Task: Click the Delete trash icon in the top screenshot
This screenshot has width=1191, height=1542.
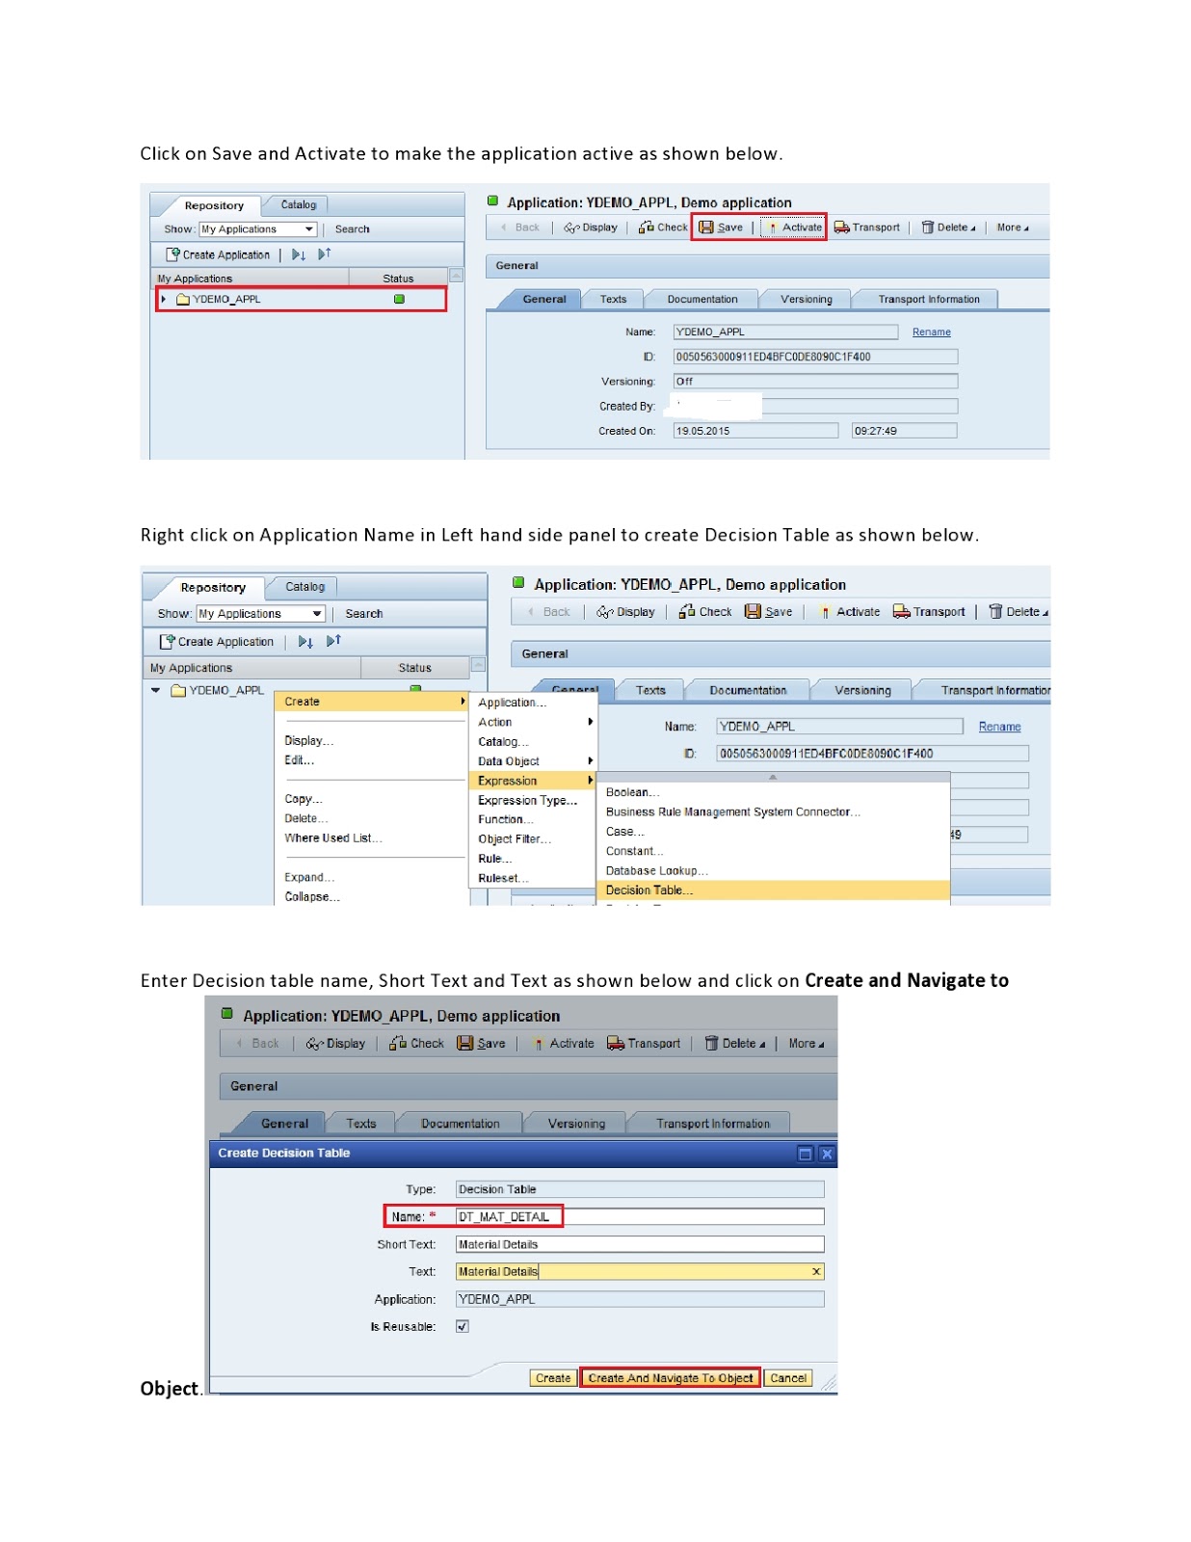Action: coord(927,227)
